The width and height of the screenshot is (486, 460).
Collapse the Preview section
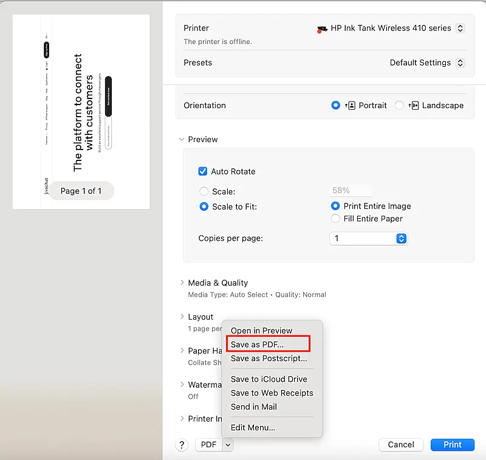point(182,139)
